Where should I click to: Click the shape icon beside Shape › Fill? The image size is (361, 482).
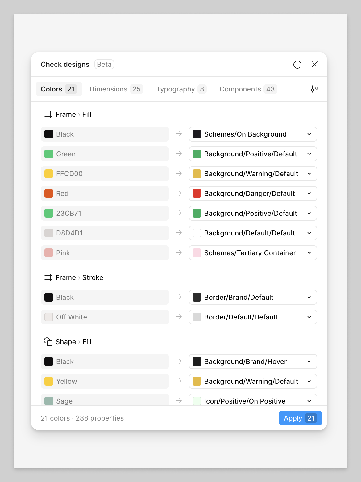[48, 342]
